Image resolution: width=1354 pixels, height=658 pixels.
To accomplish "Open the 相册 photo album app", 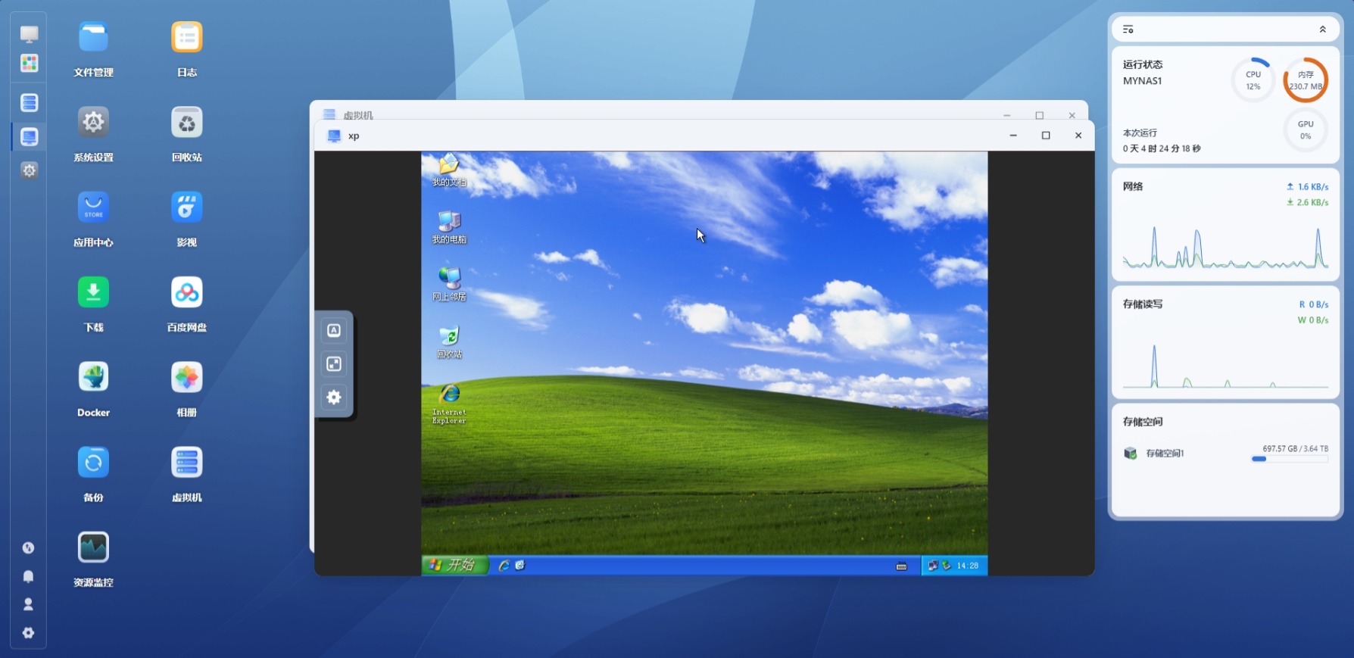I will (186, 377).
